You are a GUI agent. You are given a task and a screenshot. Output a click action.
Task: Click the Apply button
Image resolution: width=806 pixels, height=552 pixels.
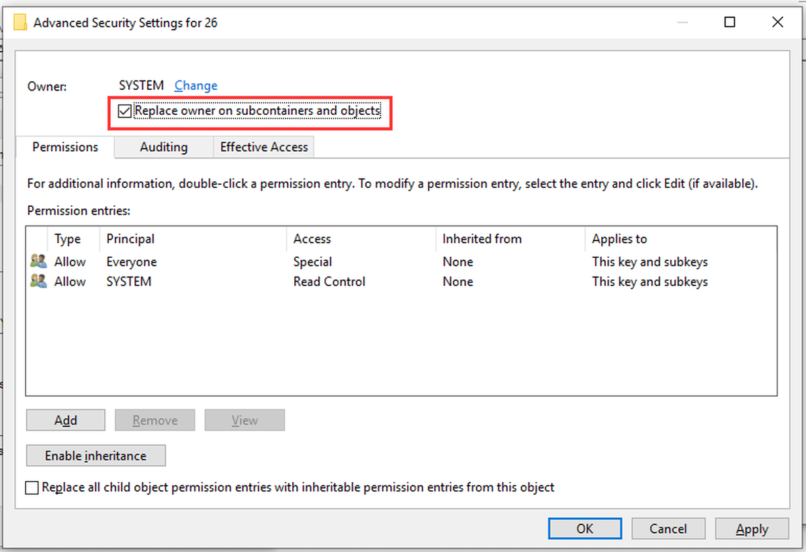[x=752, y=528]
